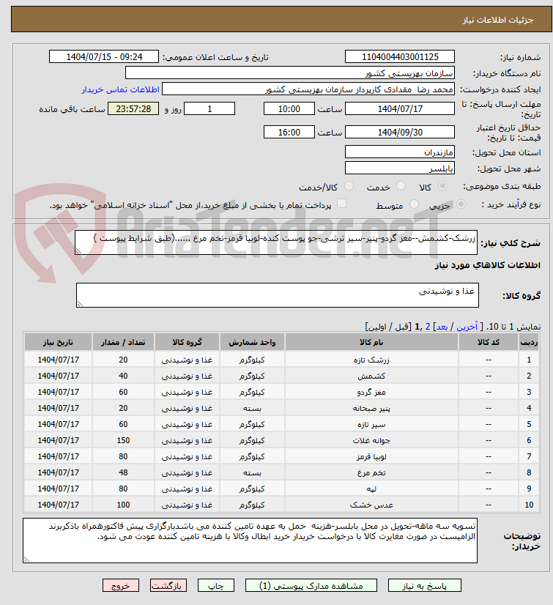Click the خروج exit button
Image resolution: width=553 pixels, height=605 pixels.
121,586
